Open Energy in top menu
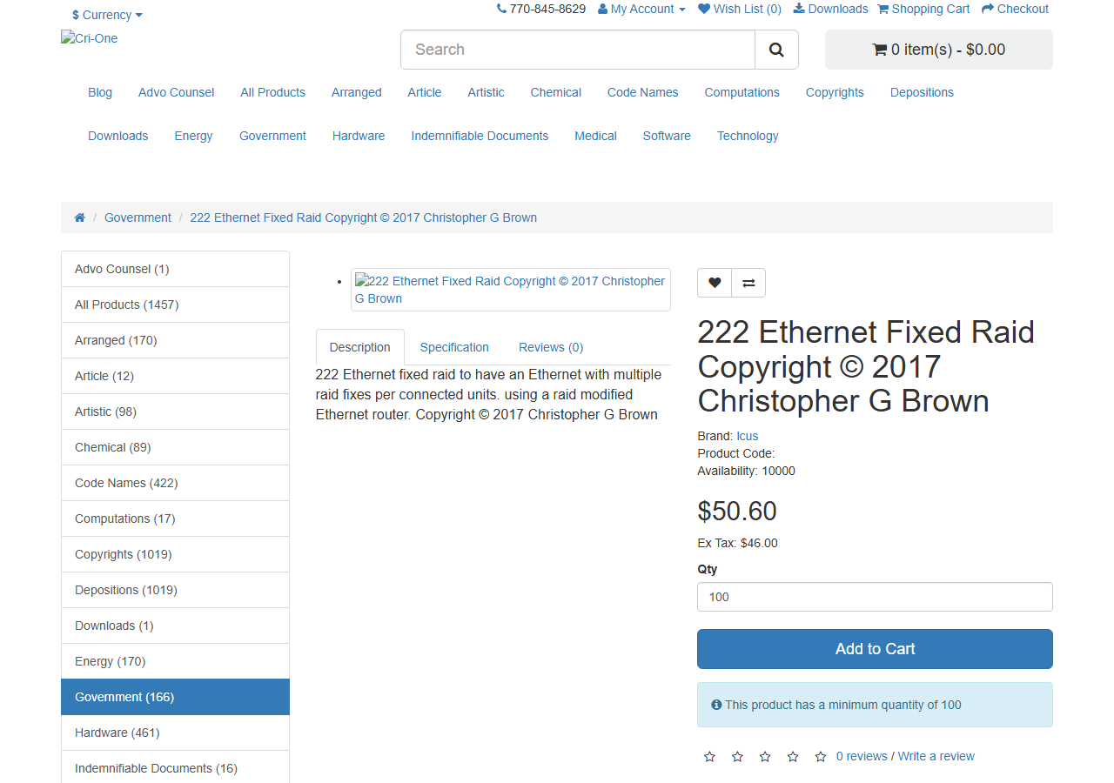Image resolution: width=1114 pixels, height=783 pixels. [x=193, y=136]
